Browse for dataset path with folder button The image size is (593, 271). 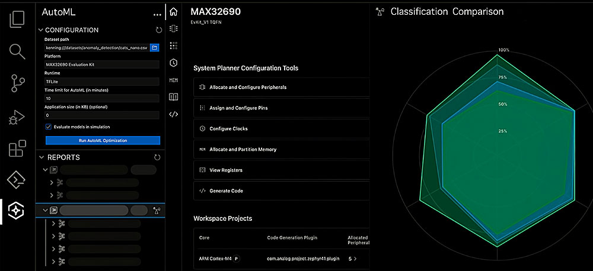pos(154,47)
